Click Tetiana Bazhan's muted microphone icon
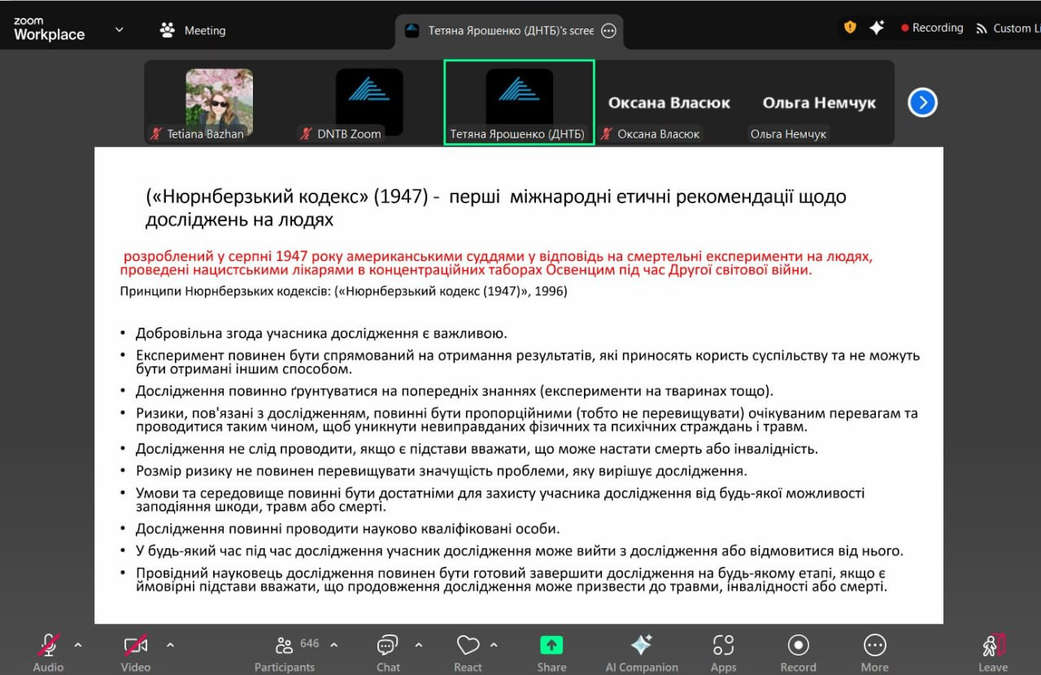Viewport: 1041px width, 675px height. click(156, 133)
